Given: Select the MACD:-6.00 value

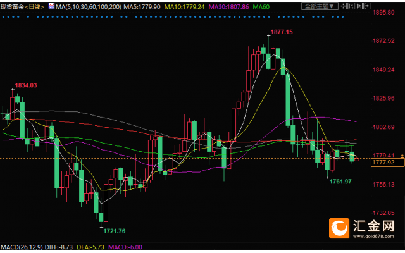Looking at the screenshot, I should pos(125,247).
